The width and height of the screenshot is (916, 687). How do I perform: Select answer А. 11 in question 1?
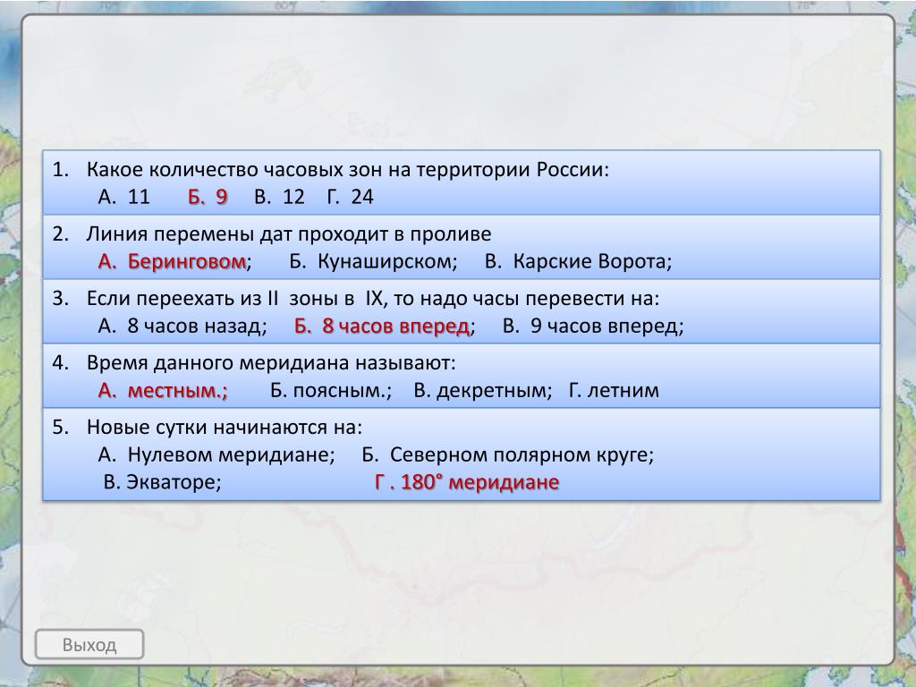click(123, 197)
